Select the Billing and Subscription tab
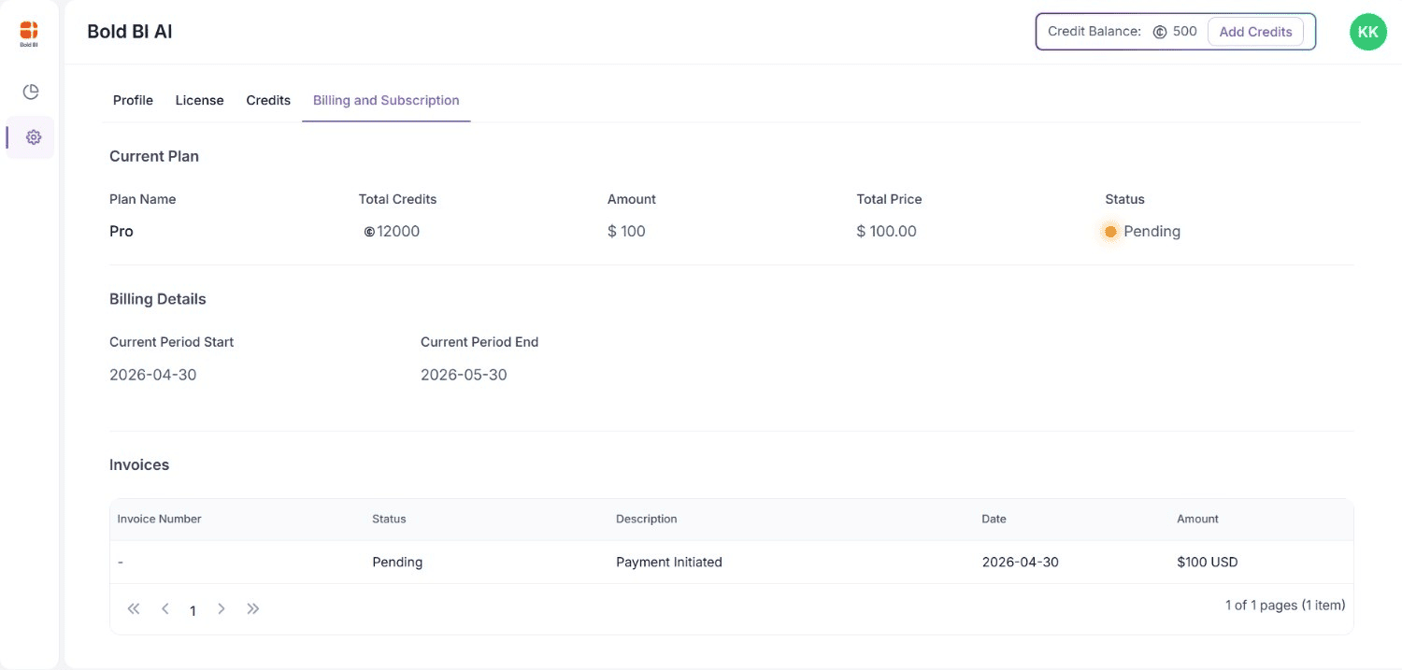1402x670 pixels. [386, 100]
